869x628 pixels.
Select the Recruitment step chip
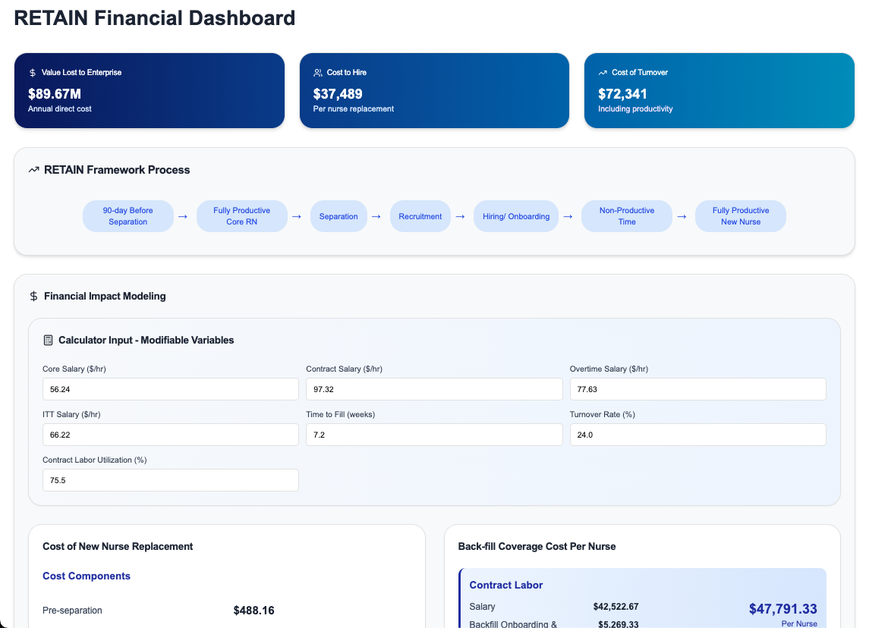pos(420,215)
